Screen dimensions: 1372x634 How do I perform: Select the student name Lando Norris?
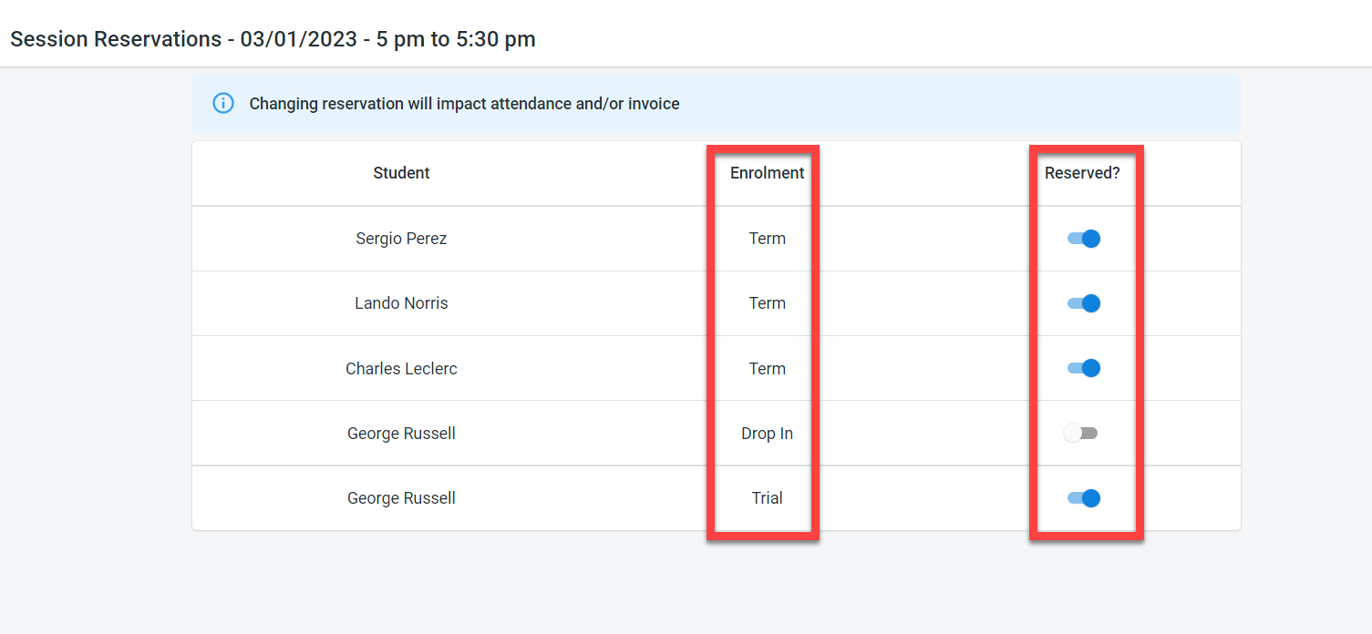[401, 303]
